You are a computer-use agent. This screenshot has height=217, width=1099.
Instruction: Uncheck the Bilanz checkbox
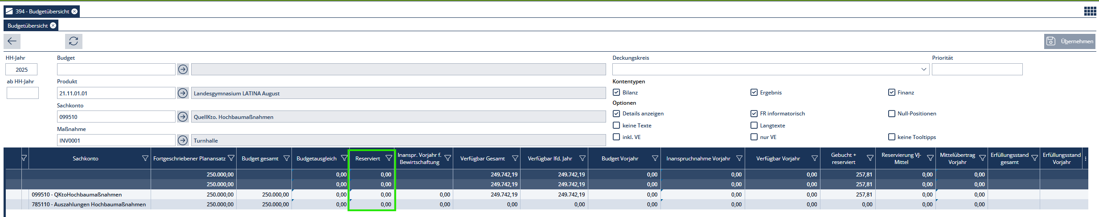tap(616, 92)
